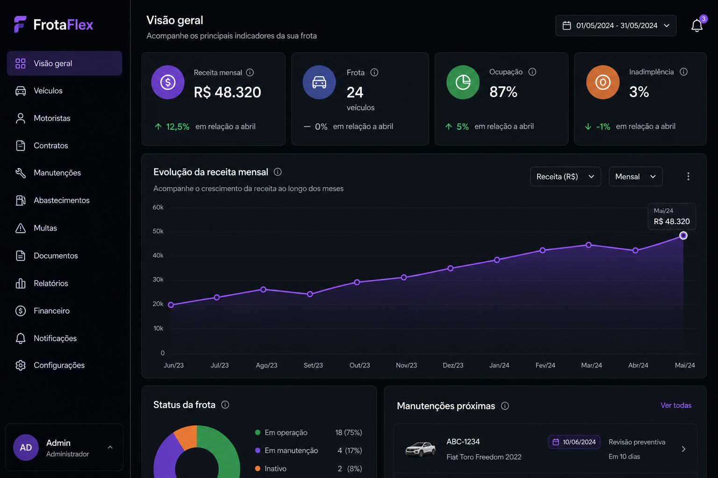Screen dimensions: 718x478
Task: Select the Inativo orange legend dot
Action: [258, 468]
